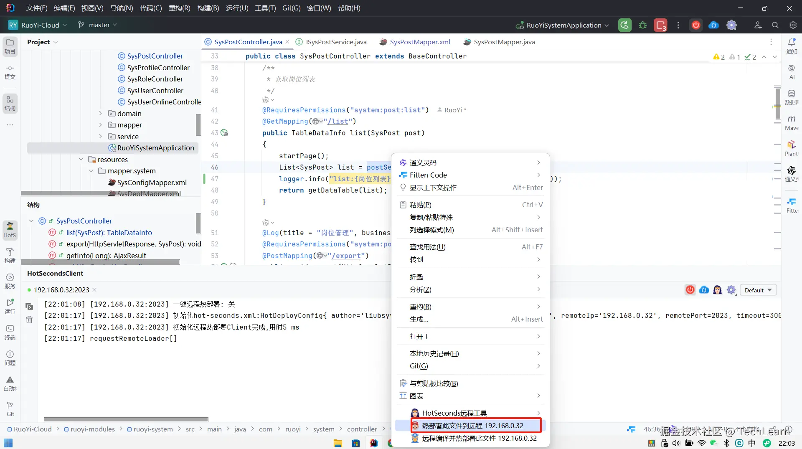Open Windows Start menu
This screenshot has width=802, height=449.
[x=8, y=443]
